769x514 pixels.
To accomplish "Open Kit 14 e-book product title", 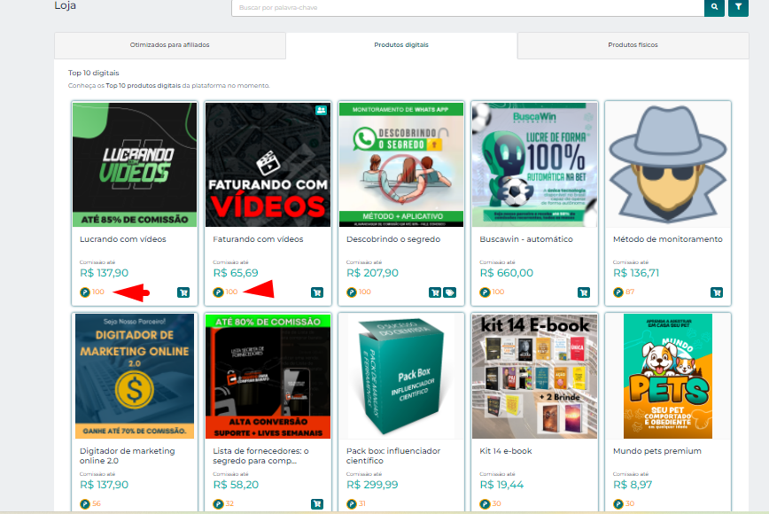I will [x=506, y=451].
